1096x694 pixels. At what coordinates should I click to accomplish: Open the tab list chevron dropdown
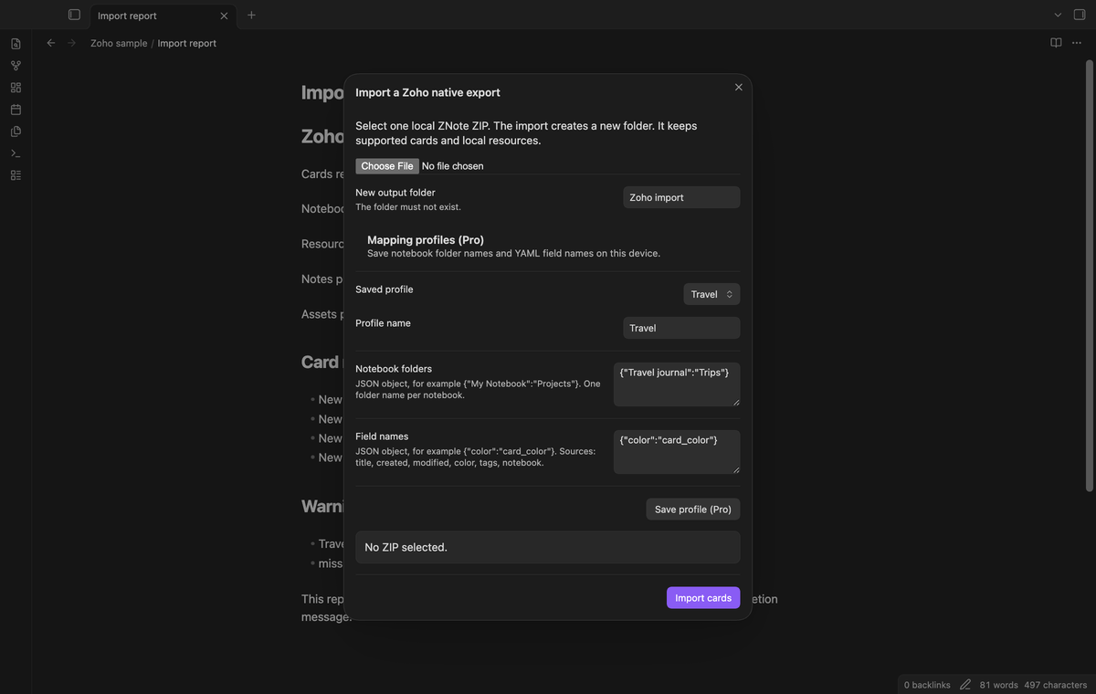(1058, 15)
